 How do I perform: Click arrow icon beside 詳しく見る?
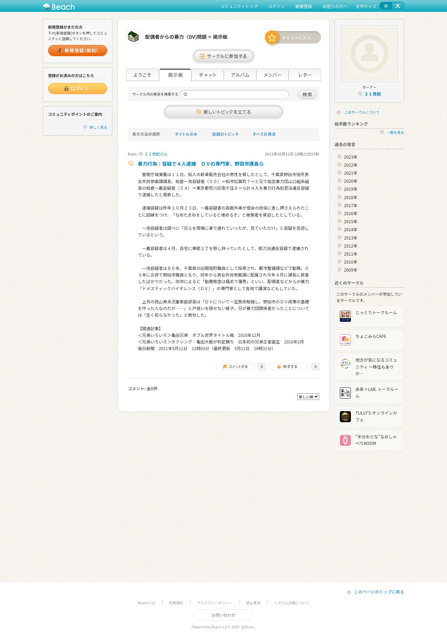pos(85,127)
